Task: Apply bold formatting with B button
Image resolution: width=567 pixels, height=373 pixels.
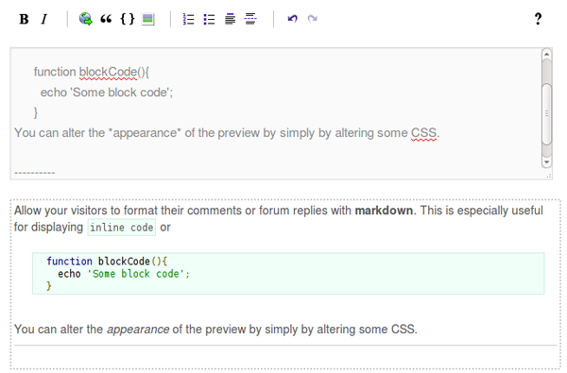Action: 24,19
